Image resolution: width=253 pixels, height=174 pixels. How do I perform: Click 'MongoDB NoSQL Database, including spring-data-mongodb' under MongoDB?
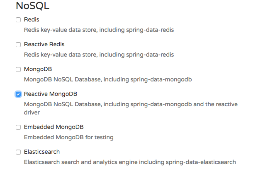[108, 79]
